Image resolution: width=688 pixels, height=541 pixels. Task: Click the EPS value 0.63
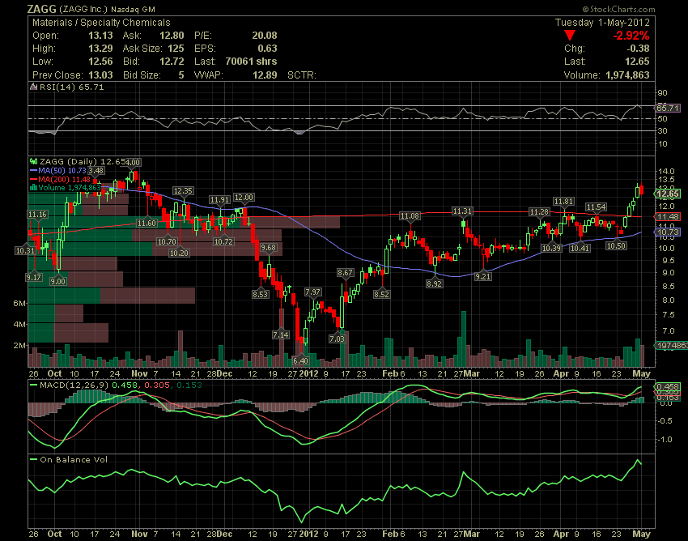268,49
